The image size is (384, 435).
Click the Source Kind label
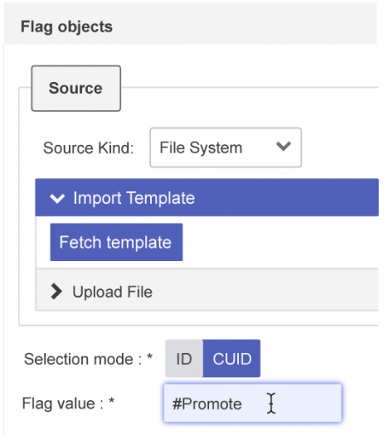click(x=89, y=148)
